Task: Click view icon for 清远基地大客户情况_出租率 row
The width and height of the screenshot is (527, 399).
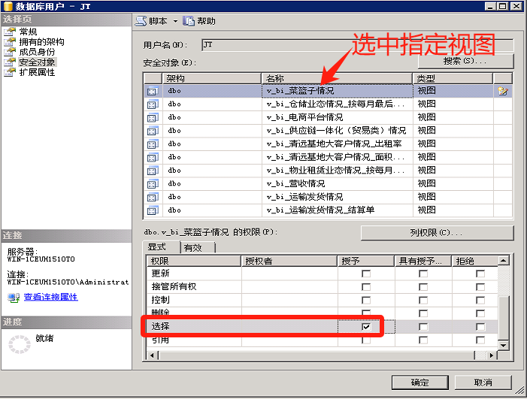Action: (153, 144)
